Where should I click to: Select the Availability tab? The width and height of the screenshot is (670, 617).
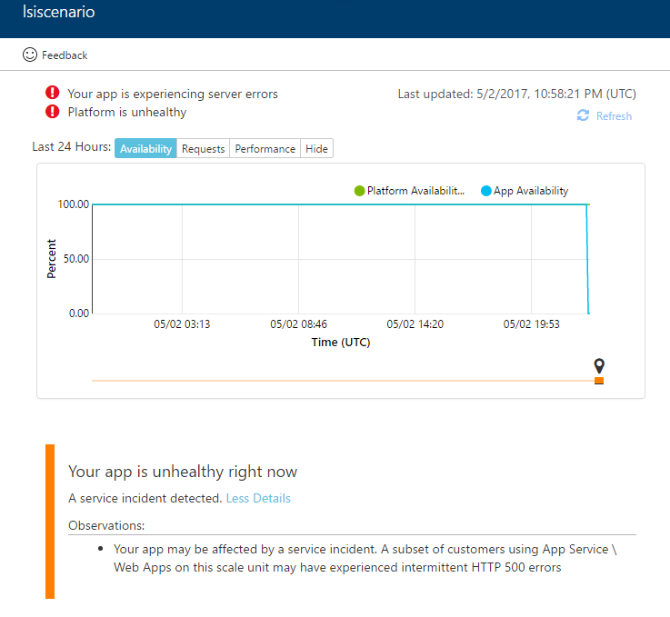click(x=145, y=148)
